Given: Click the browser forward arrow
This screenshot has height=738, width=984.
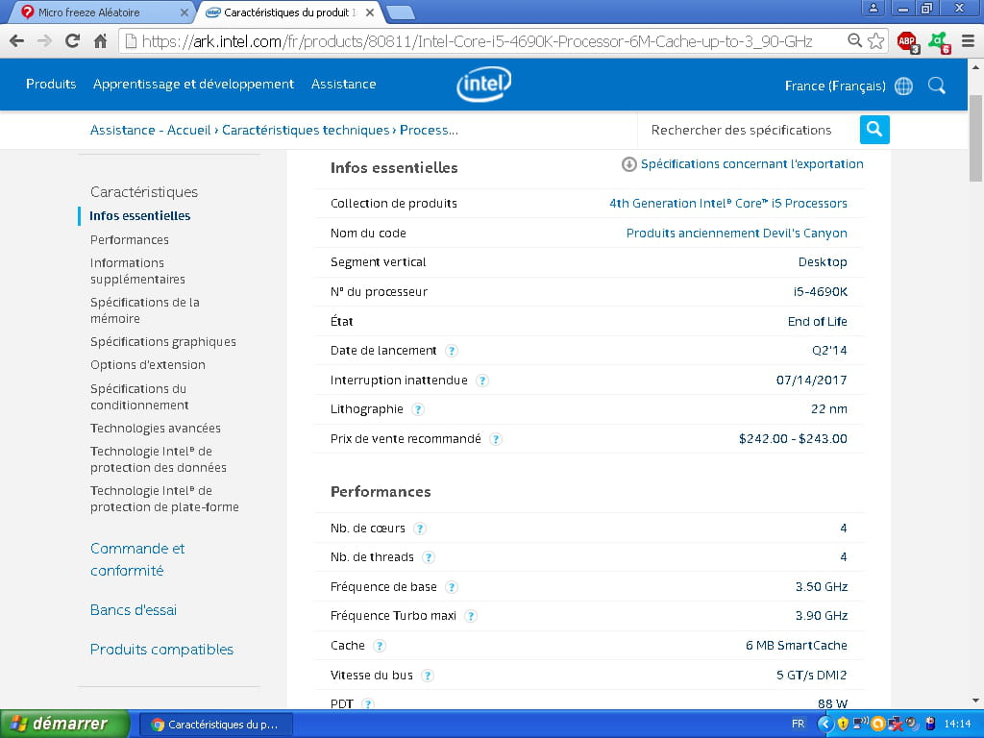Looking at the screenshot, I should (x=44, y=41).
